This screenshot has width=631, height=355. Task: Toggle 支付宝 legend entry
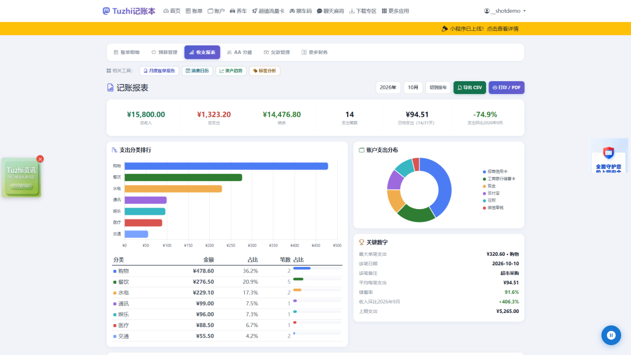(491, 193)
